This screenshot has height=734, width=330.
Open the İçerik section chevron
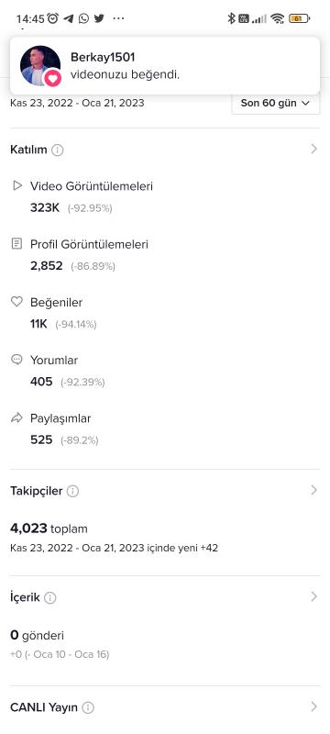(313, 596)
